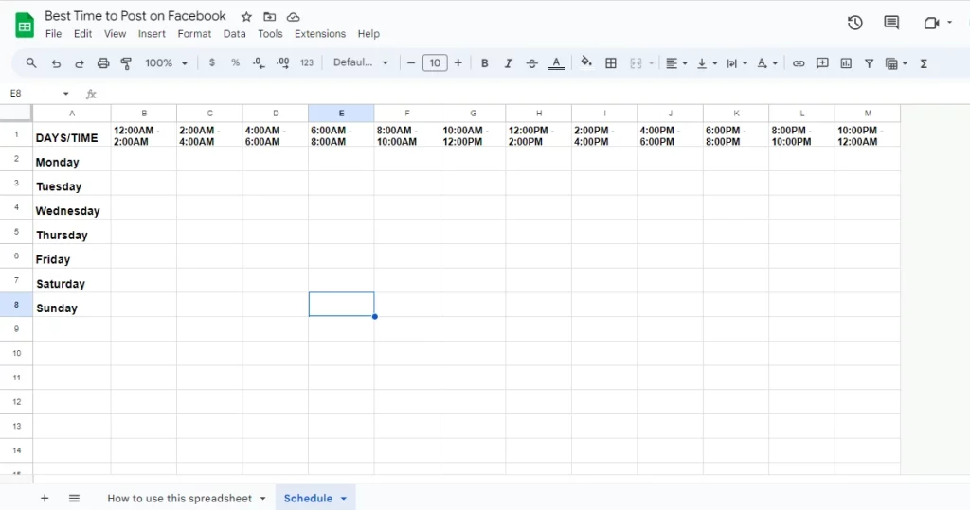Open the search menus magnifier
The height and width of the screenshot is (510, 970).
pyautogui.click(x=31, y=63)
